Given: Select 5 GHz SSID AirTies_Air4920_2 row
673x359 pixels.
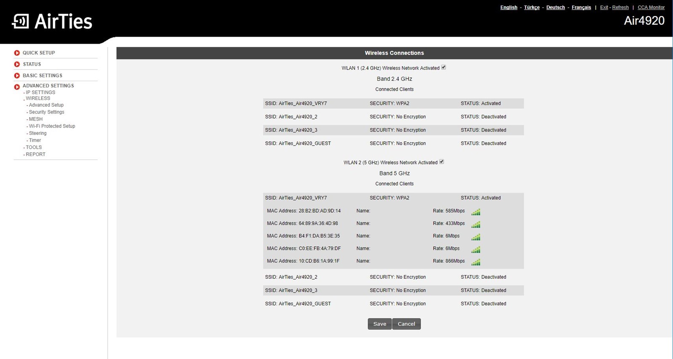Looking at the screenshot, I should pyautogui.click(x=393, y=277).
